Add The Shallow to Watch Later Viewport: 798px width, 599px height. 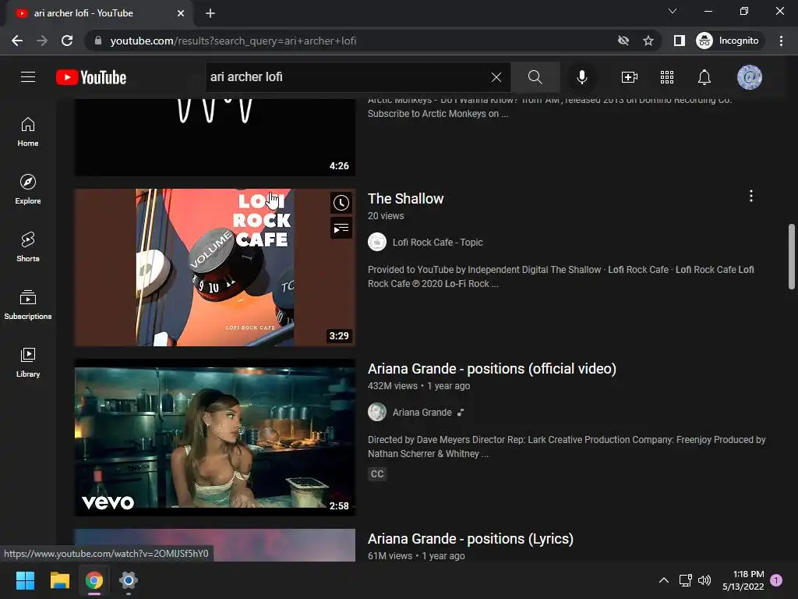click(x=341, y=203)
